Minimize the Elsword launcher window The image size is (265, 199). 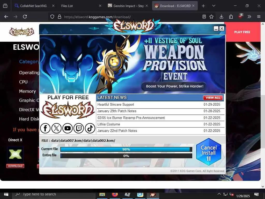pos(216,29)
